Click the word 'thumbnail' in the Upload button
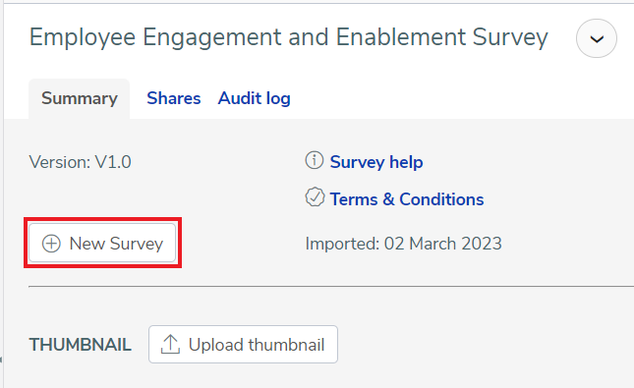The image size is (634, 388). point(286,345)
